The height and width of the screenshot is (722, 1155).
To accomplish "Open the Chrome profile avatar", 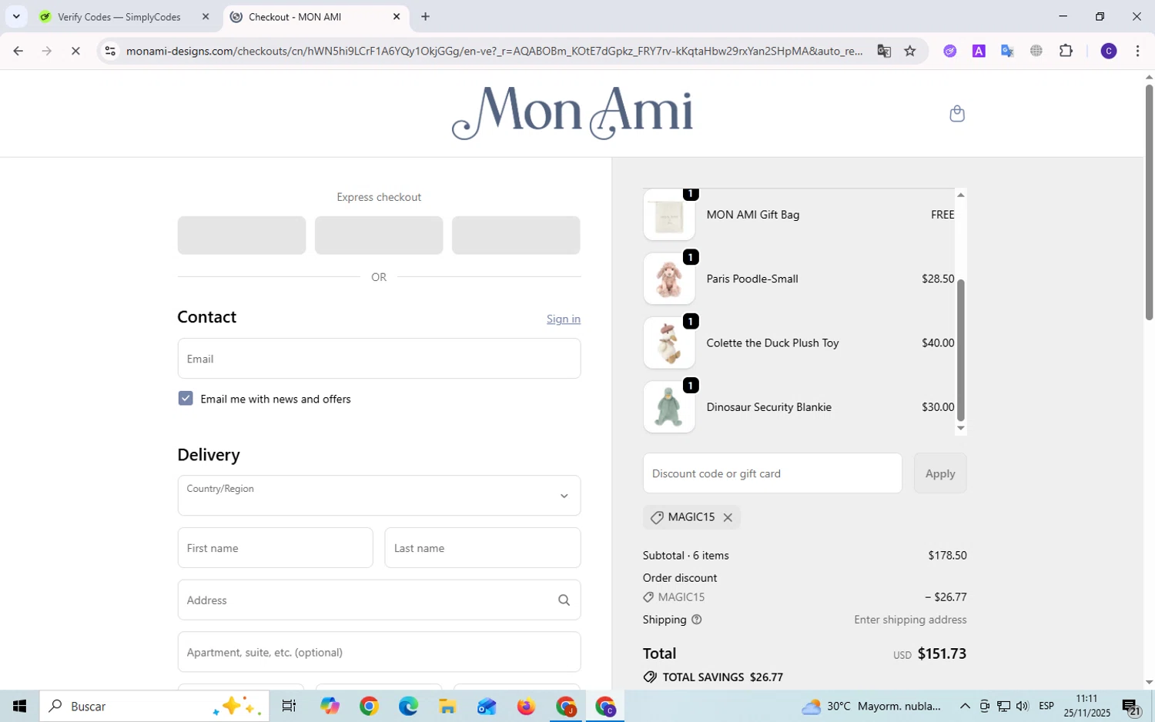I will 1109,51.
